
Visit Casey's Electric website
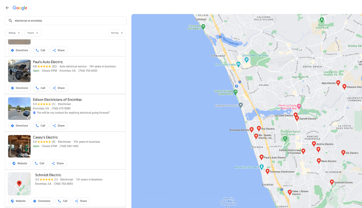pos(19,163)
